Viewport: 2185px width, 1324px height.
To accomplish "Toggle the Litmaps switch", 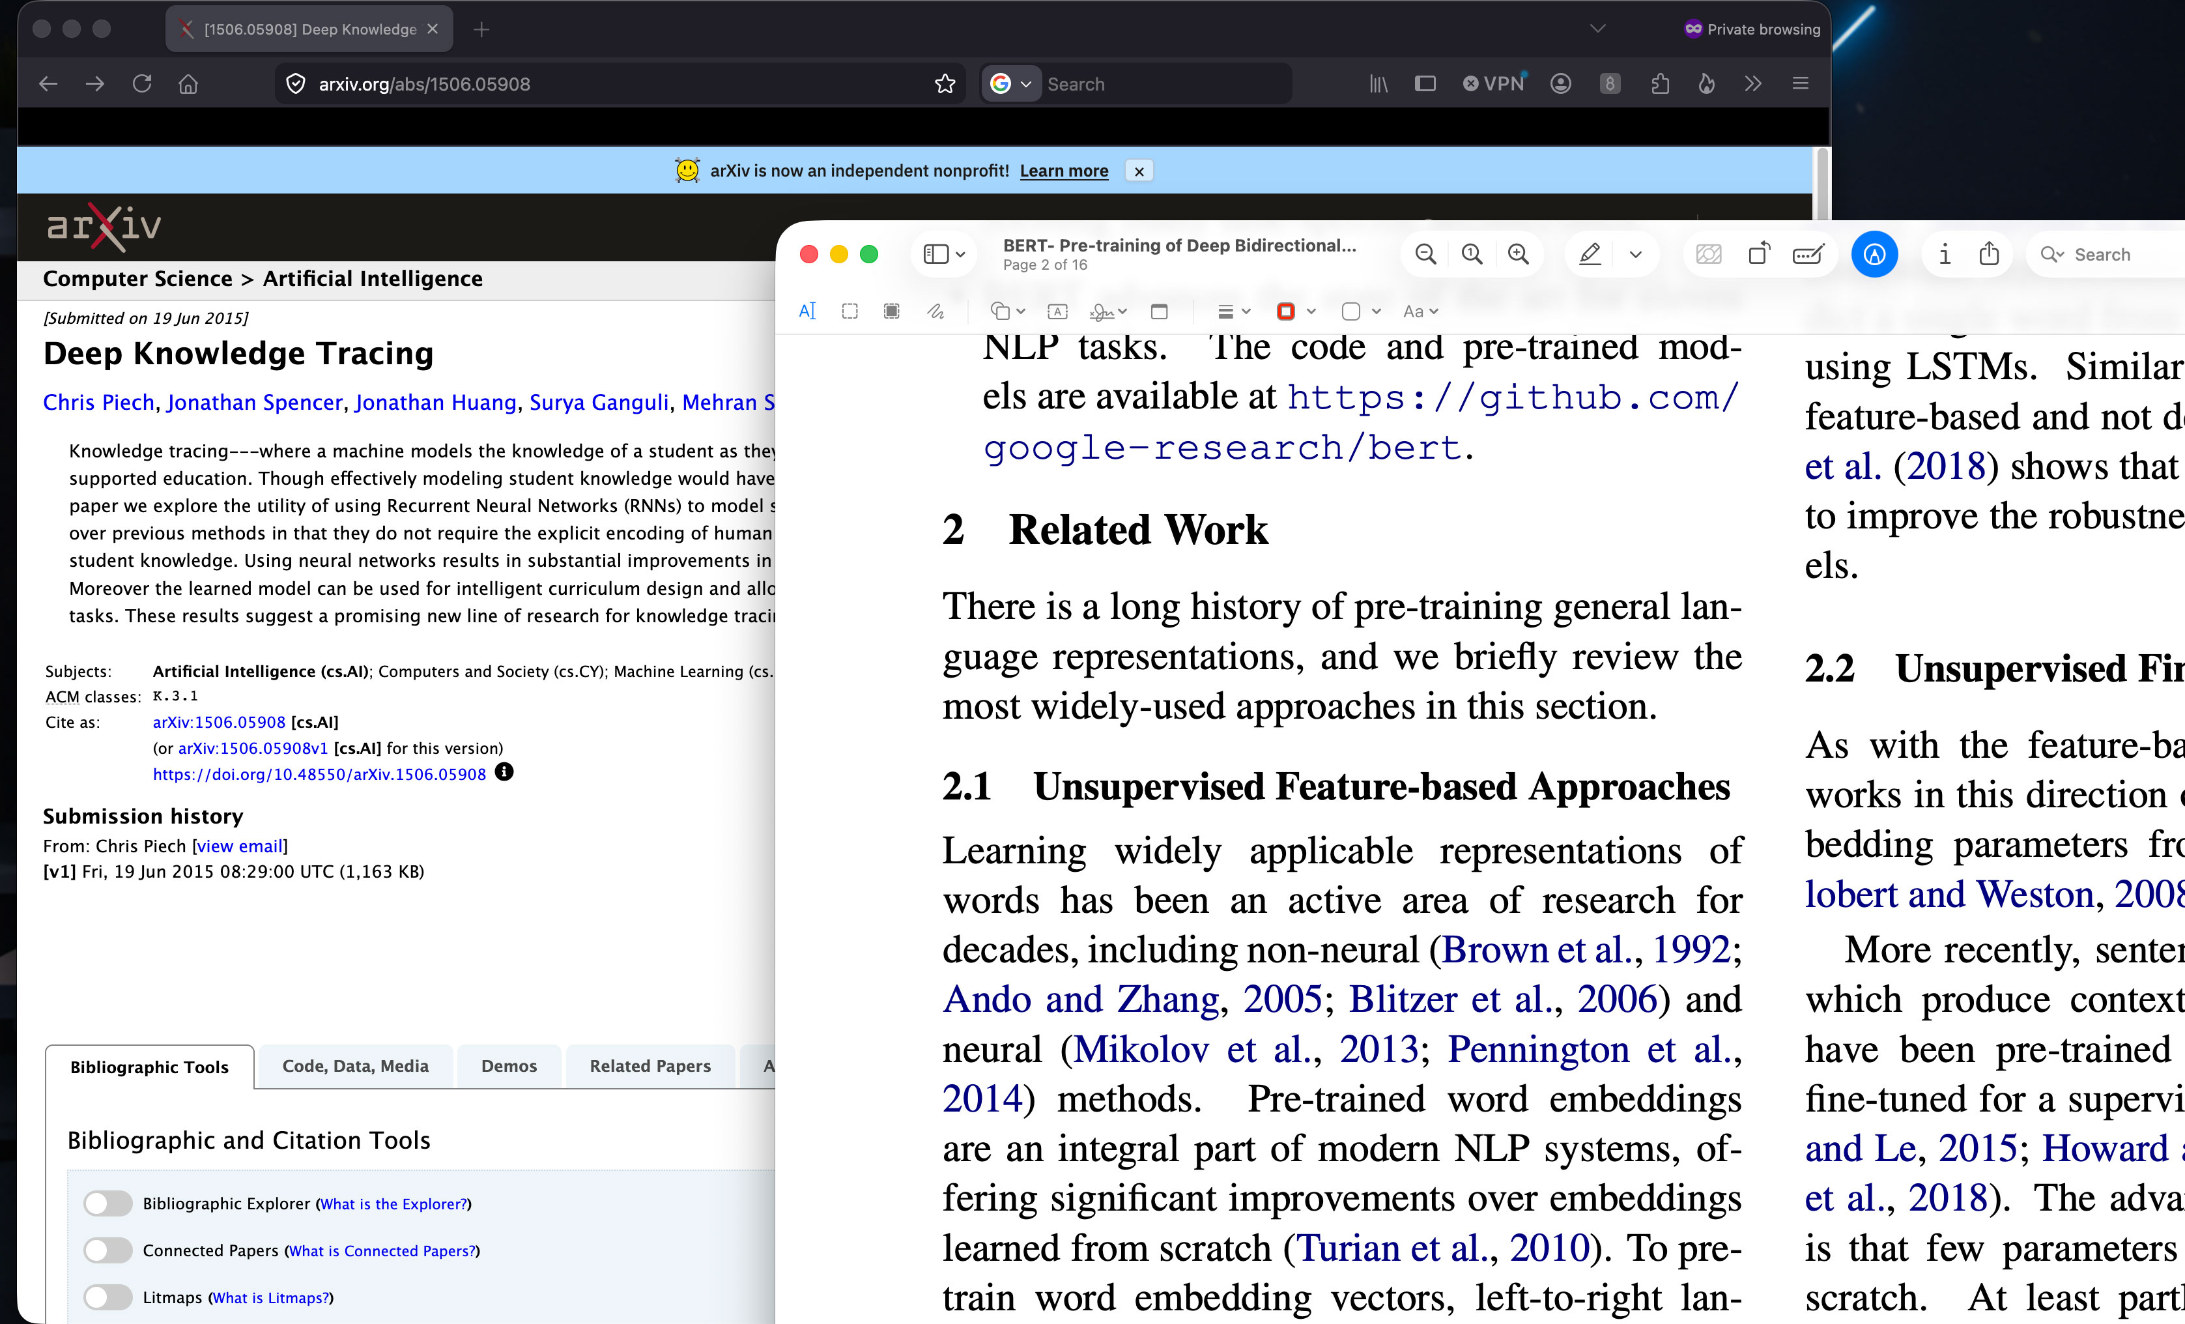I will pos(108,1297).
